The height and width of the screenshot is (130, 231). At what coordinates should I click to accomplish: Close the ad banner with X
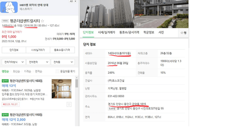coord(75,1)
